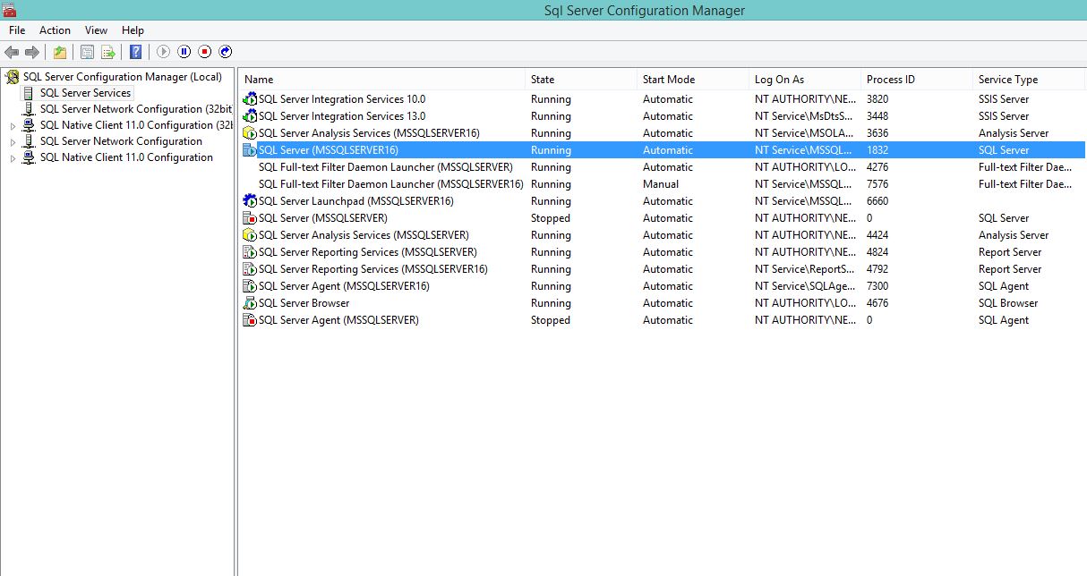Open the File menu
Image resolution: width=1087 pixels, height=576 pixels.
16,30
